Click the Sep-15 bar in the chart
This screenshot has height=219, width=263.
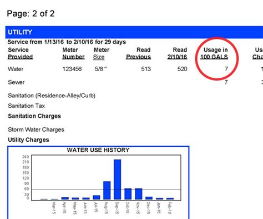118,180
